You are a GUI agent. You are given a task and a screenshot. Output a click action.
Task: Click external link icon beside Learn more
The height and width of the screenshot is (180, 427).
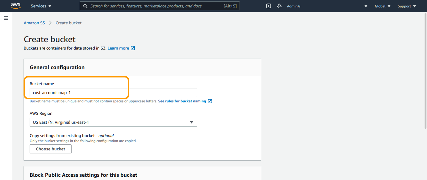(x=133, y=48)
